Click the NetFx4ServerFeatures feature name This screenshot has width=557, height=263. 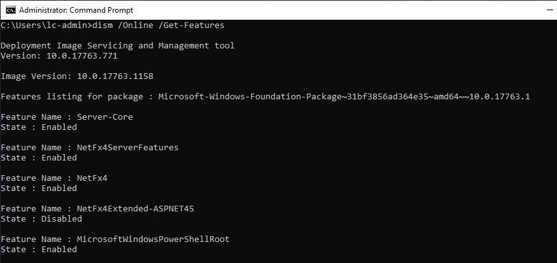pyautogui.click(x=127, y=148)
